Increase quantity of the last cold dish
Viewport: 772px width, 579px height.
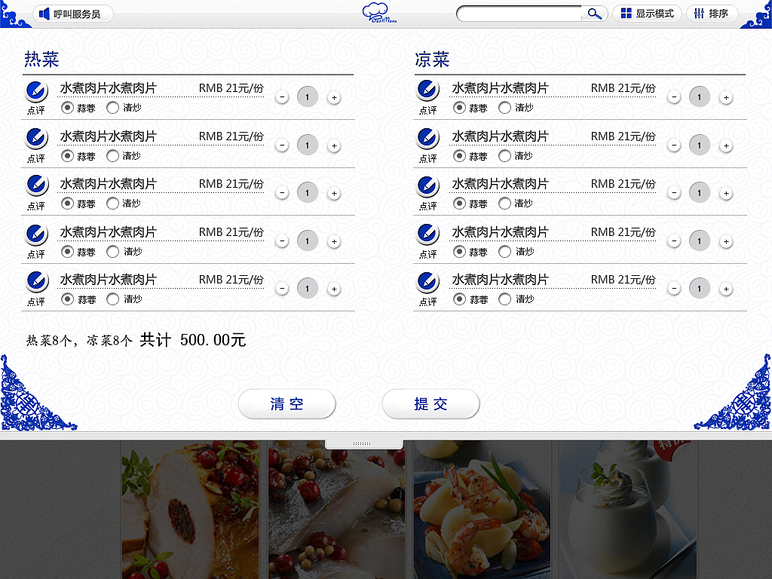click(725, 288)
